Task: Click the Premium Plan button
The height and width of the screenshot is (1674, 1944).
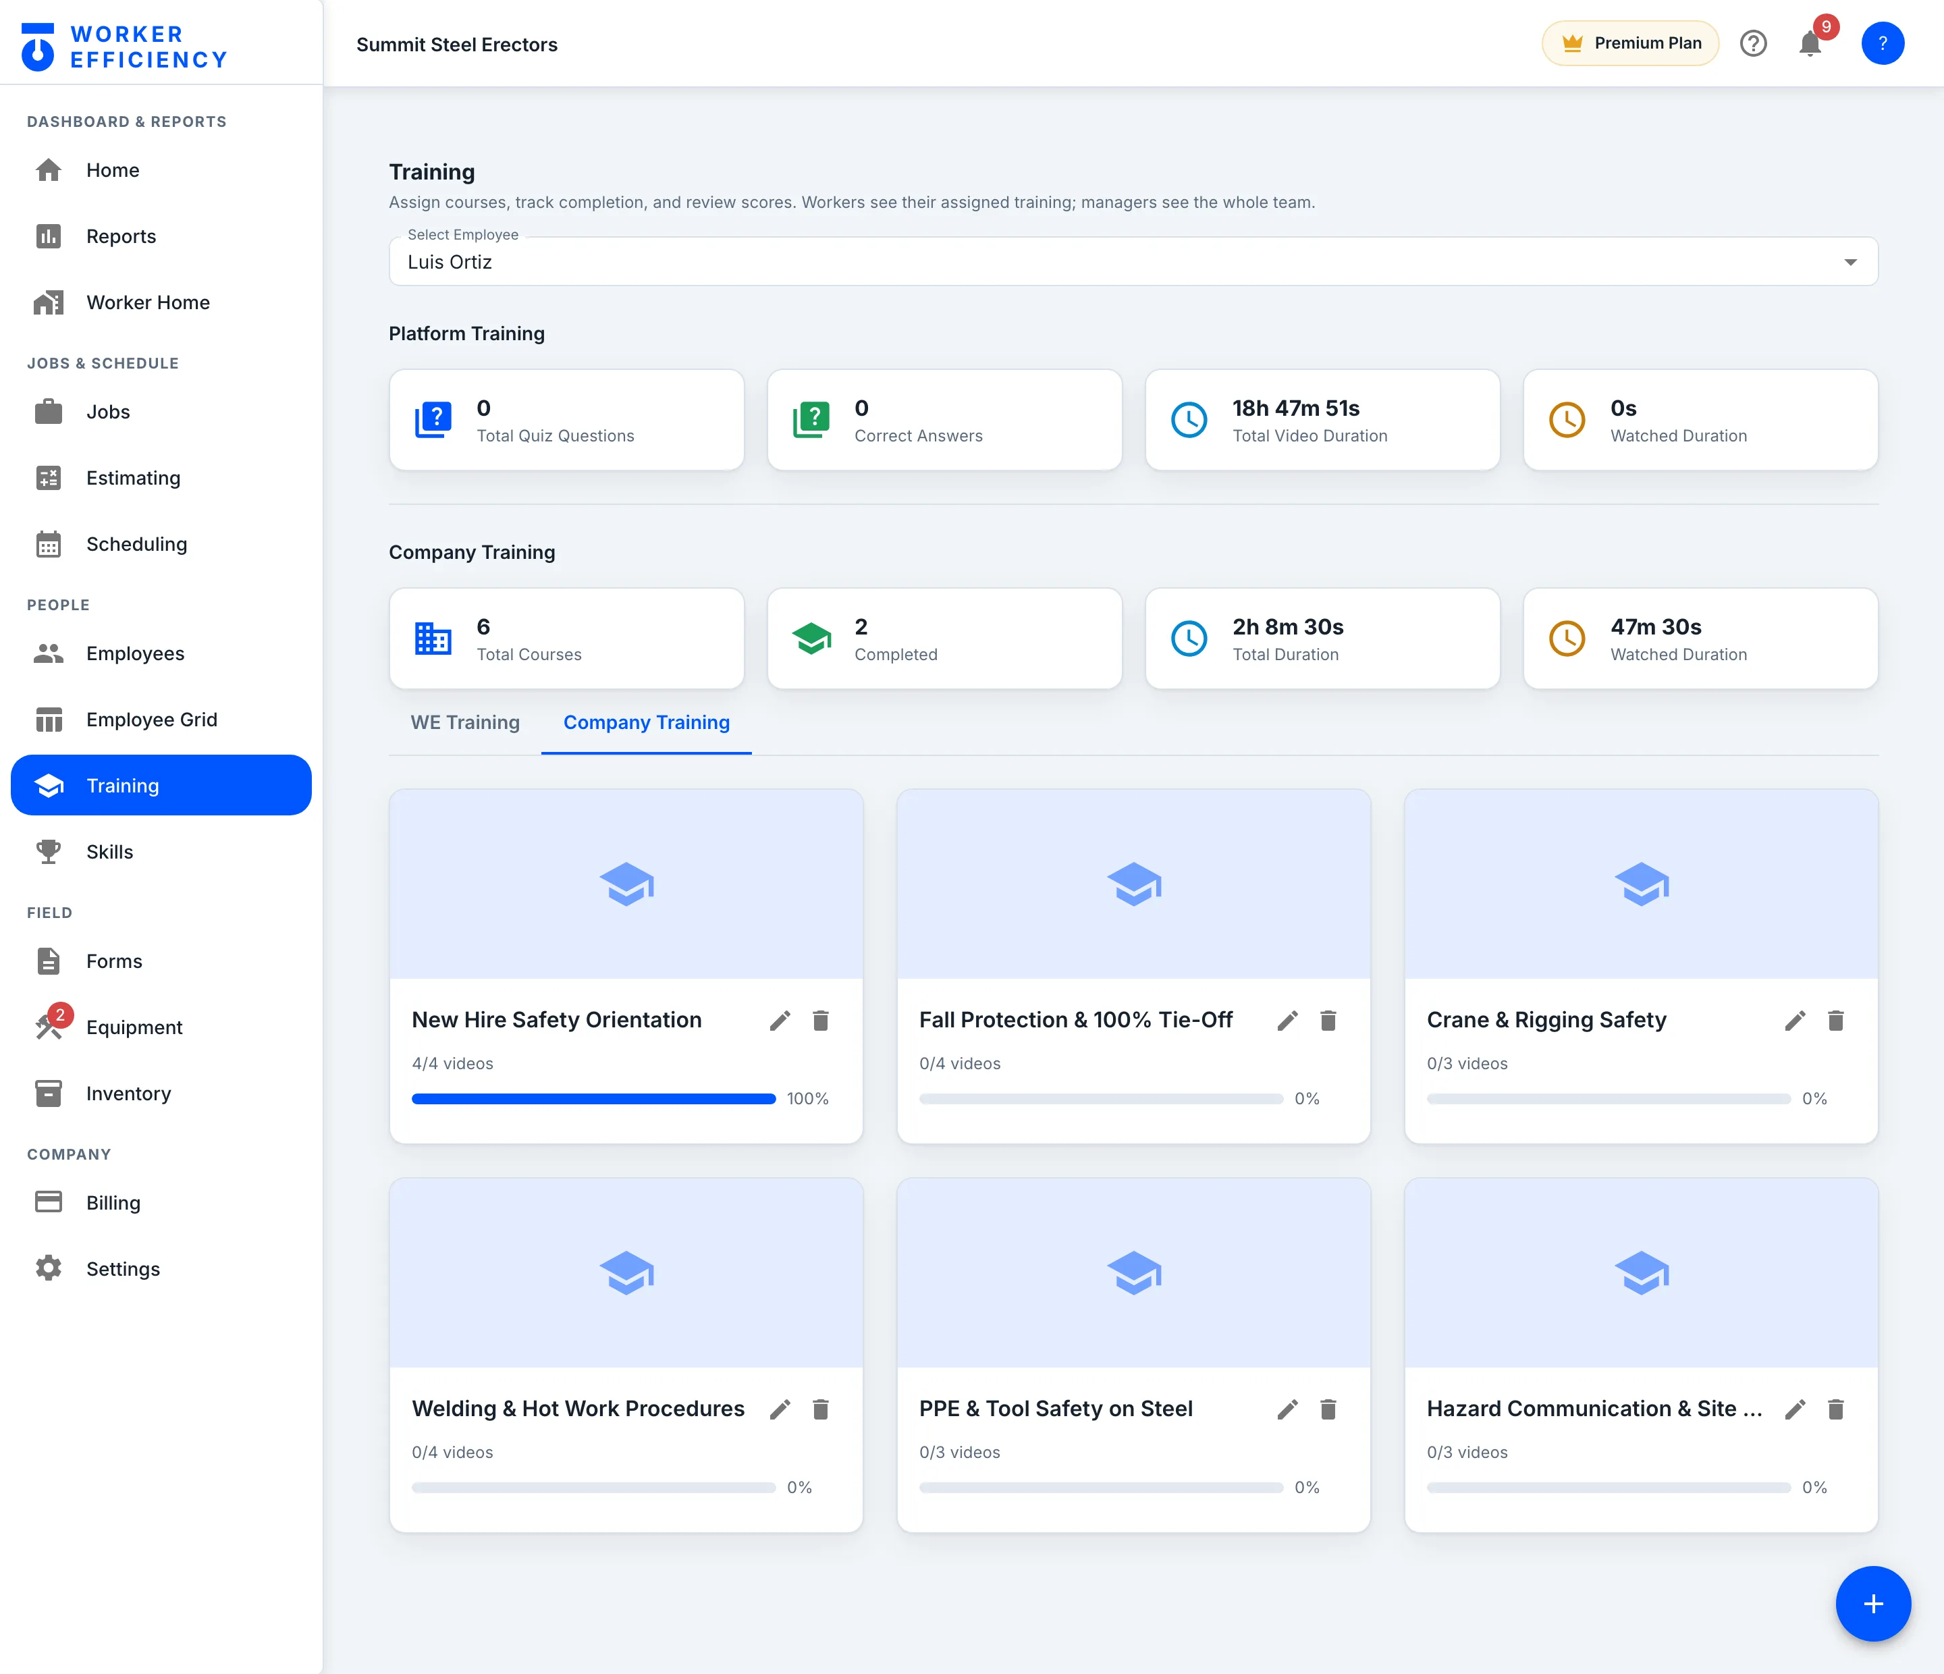Action: [1631, 43]
